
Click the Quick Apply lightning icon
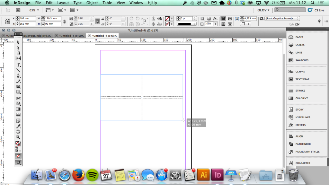pos(319,21)
